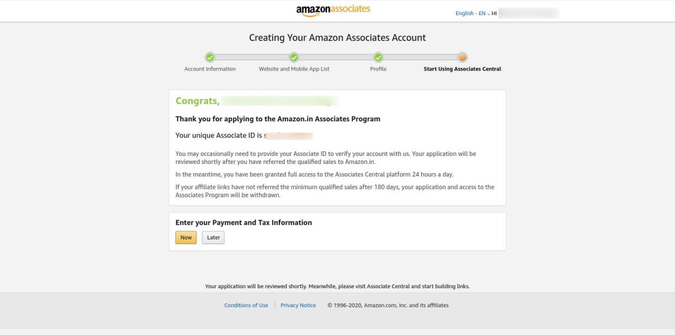Click the Profile step green checkmark
The height and width of the screenshot is (335, 675).
[378, 57]
